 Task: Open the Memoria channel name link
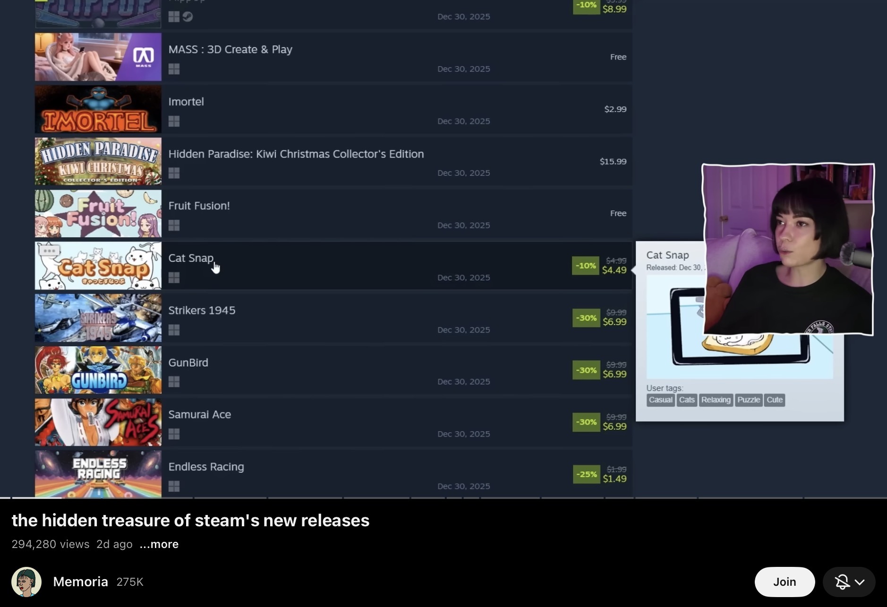coord(80,582)
